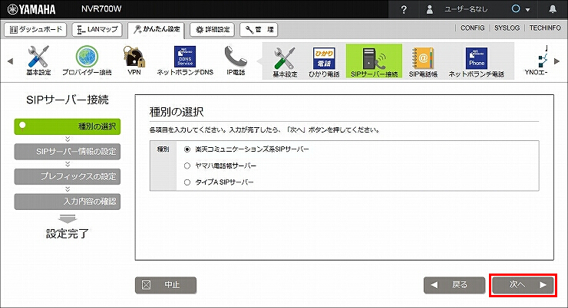Select プレフィックスの設定 wizard step
The image size is (568, 308).
coord(68,176)
